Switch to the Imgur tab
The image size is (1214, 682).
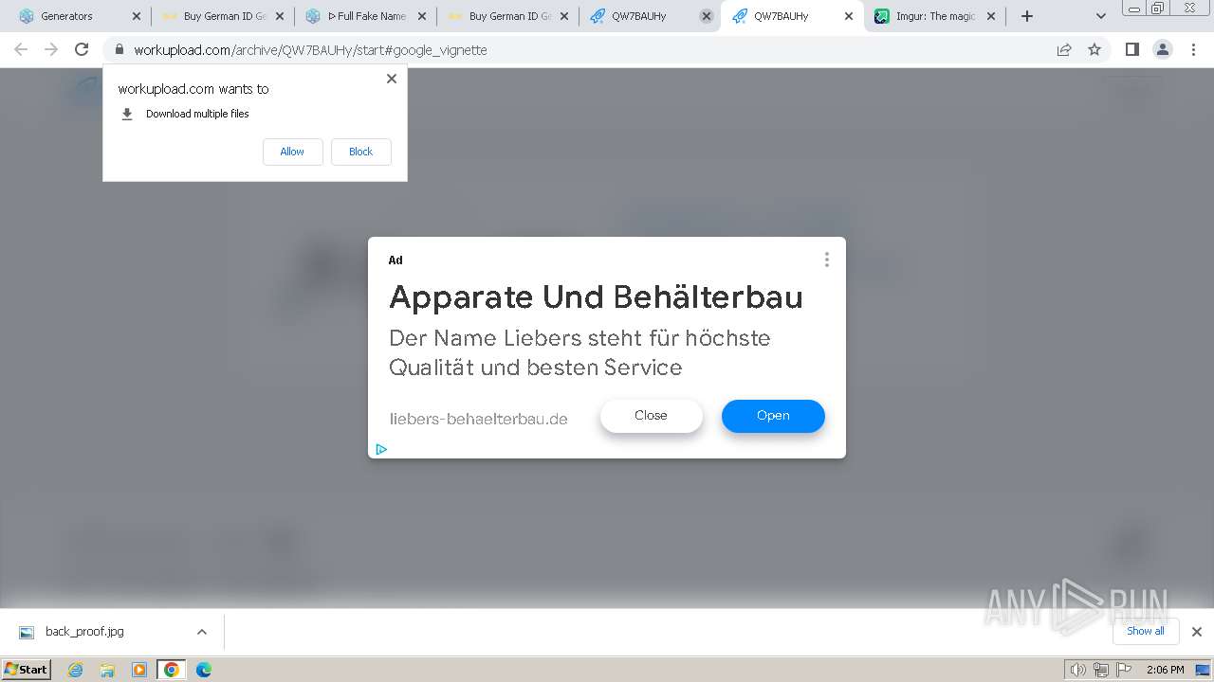point(935,16)
